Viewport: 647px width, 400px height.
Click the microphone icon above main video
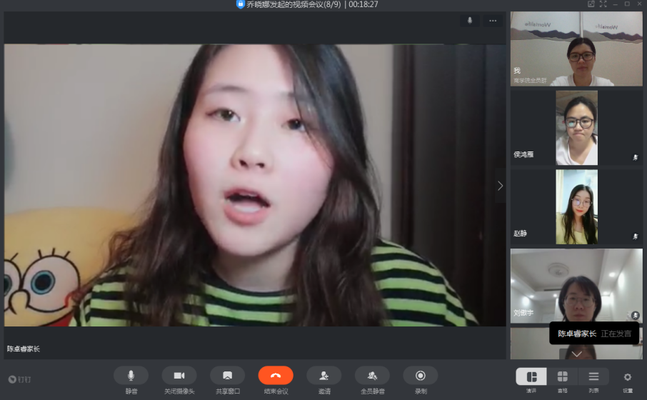(x=470, y=21)
